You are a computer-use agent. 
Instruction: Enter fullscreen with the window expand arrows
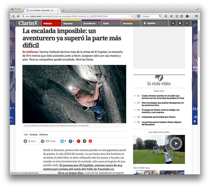[197, 9]
